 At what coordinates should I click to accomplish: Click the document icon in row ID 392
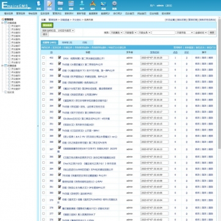point(59,118)
